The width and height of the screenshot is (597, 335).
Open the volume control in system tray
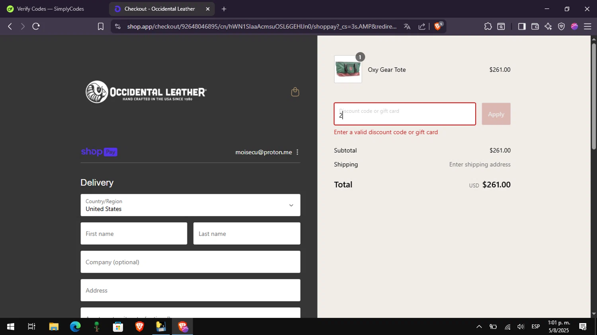(521, 327)
